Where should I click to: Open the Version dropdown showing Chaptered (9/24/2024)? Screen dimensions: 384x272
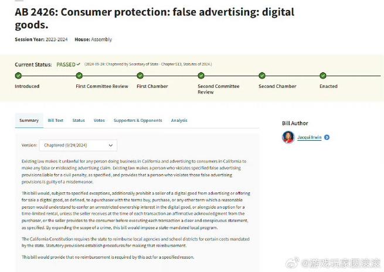pos(78,145)
